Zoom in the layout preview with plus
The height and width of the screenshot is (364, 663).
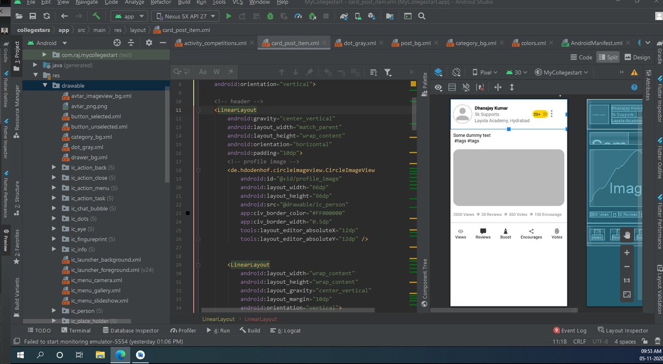pyautogui.click(x=627, y=252)
